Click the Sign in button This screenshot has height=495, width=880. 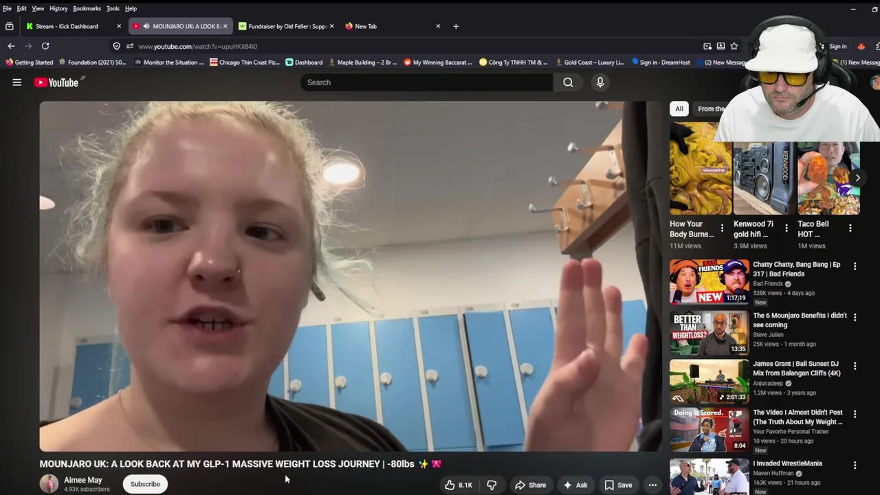point(837,46)
